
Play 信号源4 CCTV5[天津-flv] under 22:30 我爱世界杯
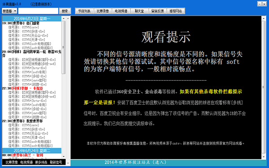click(26, 138)
